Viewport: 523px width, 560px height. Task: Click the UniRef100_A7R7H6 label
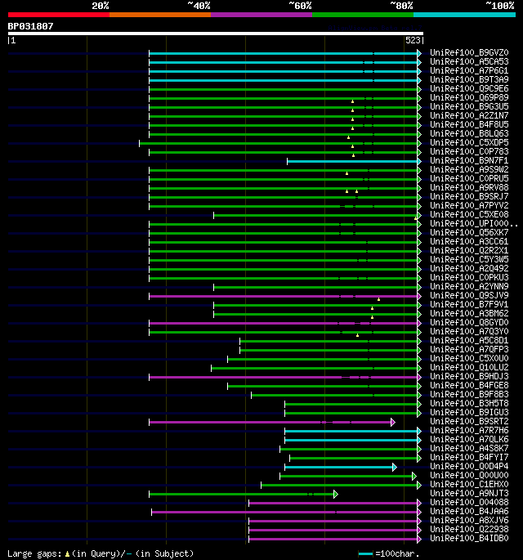click(x=469, y=431)
